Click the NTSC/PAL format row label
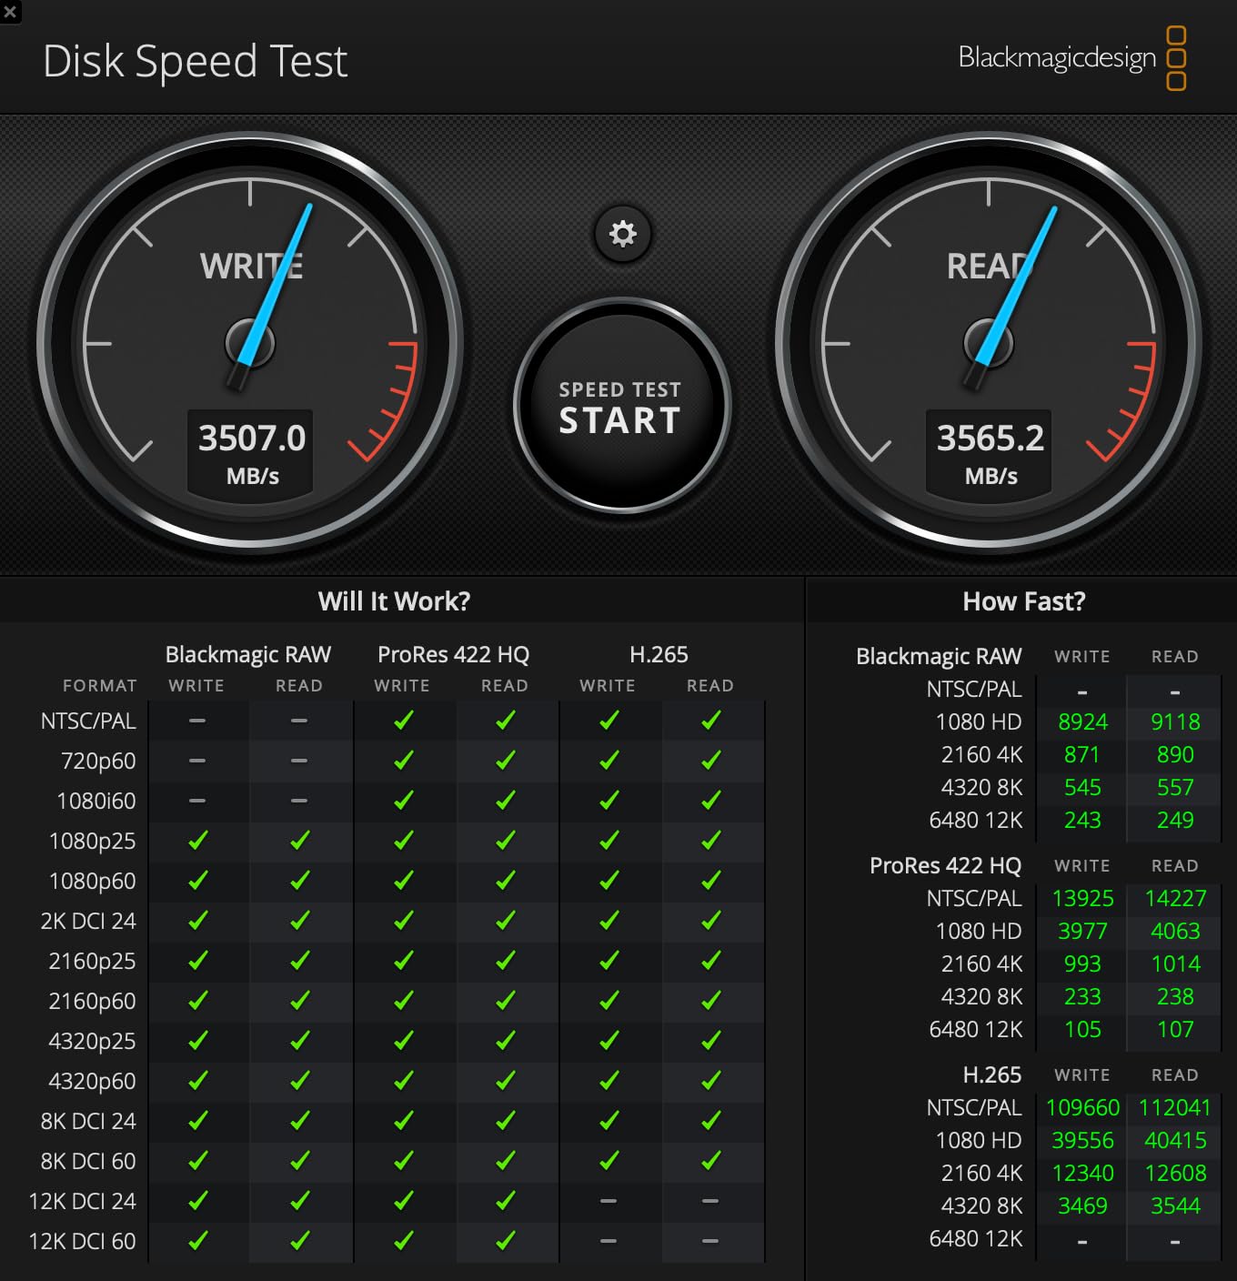Viewport: 1237px width, 1281px height. pos(88,721)
